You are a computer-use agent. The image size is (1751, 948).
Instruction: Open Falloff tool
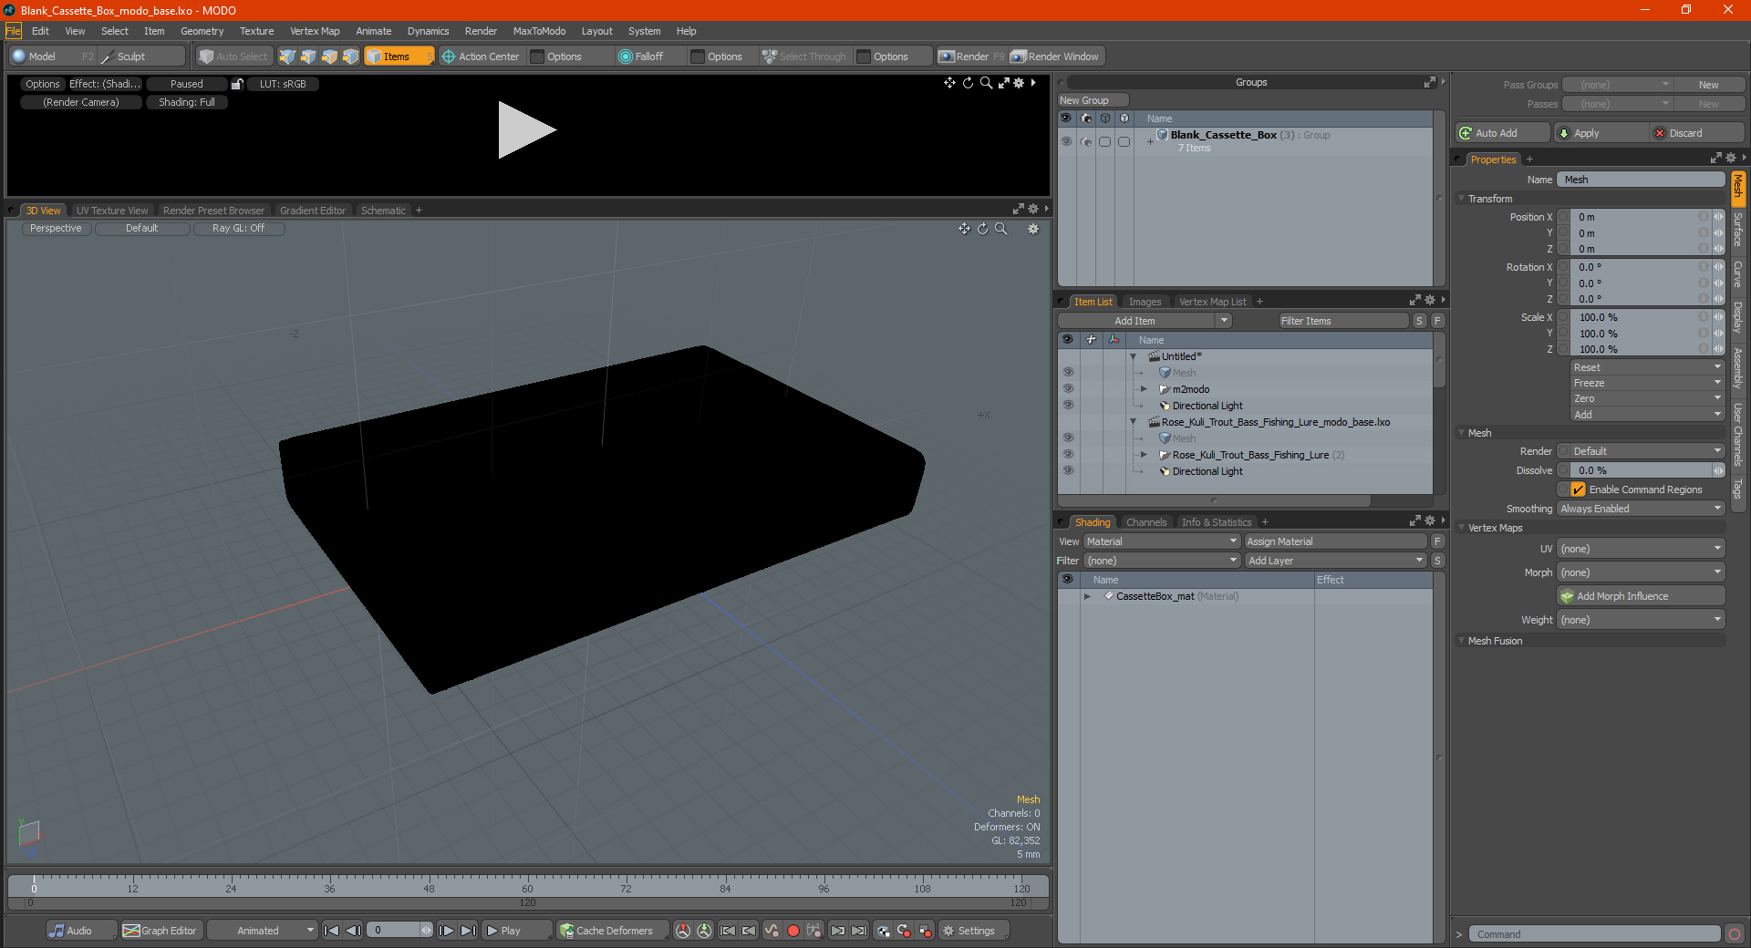[641, 57]
